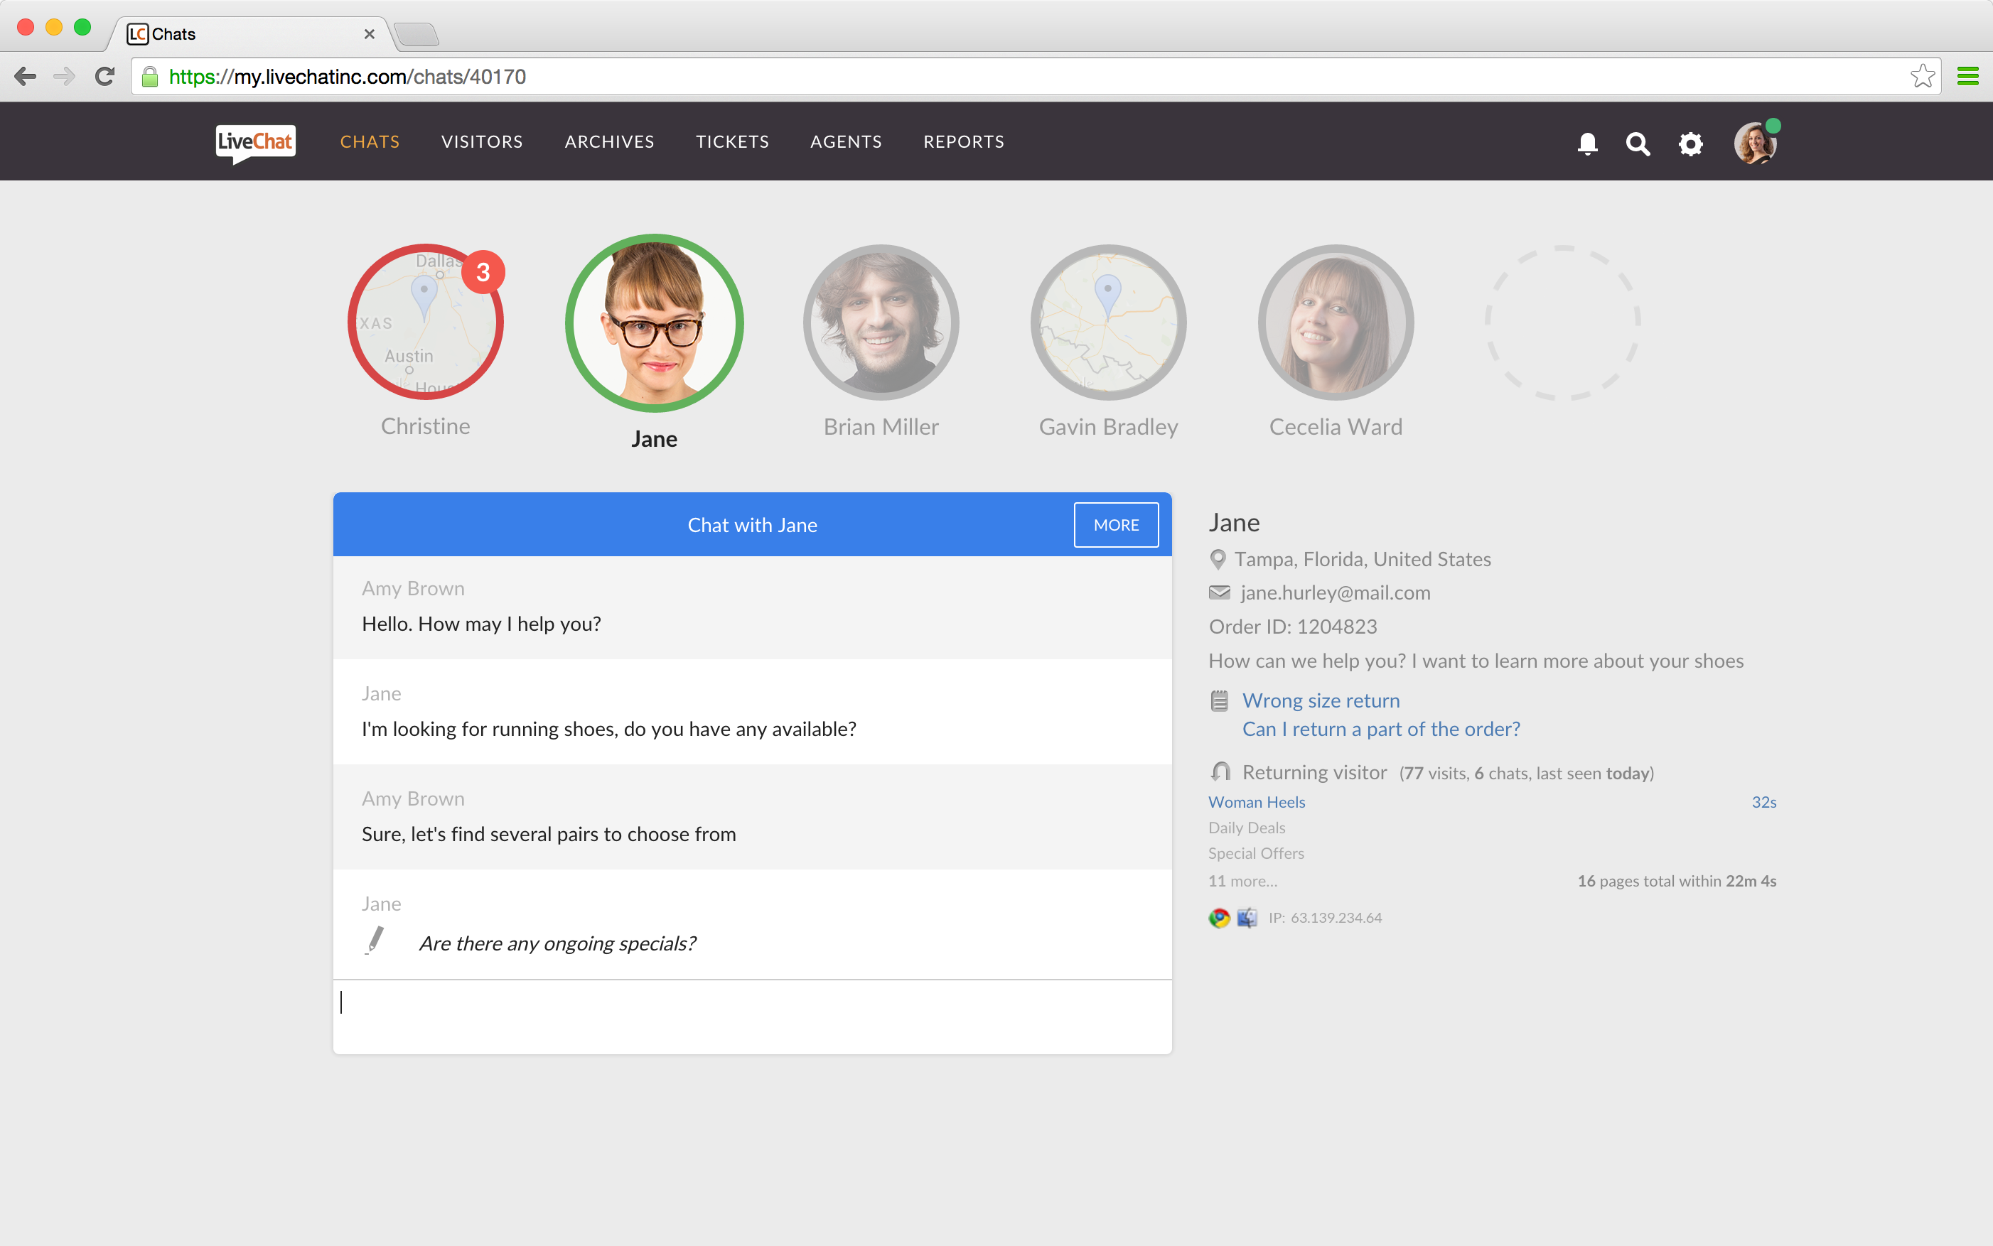Open the Archives section

point(608,142)
